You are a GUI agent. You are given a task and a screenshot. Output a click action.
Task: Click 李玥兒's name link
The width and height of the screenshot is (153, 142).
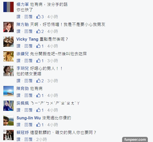point(23,68)
